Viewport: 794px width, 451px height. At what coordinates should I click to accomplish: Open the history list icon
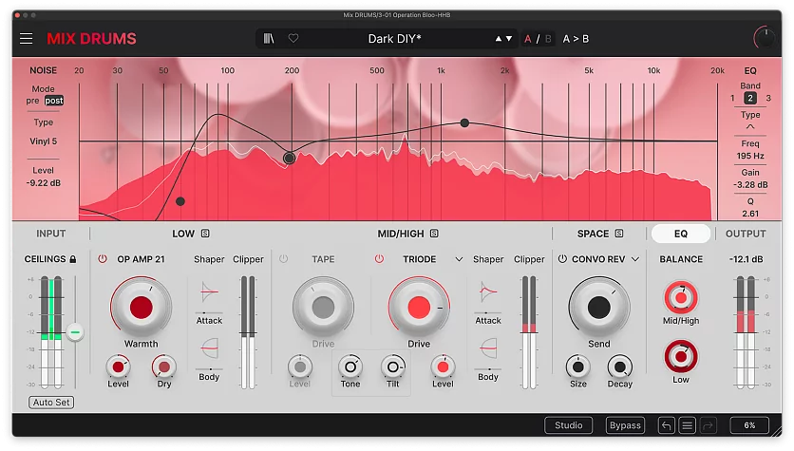[x=688, y=425]
